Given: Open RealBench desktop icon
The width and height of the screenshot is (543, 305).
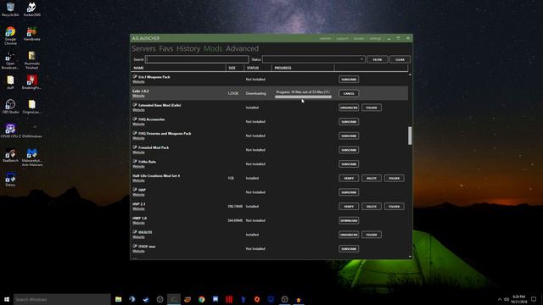Looking at the screenshot, I should click(x=10, y=155).
